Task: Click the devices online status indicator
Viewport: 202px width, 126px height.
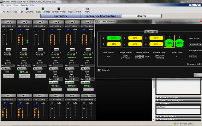Action: (x=175, y=124)
